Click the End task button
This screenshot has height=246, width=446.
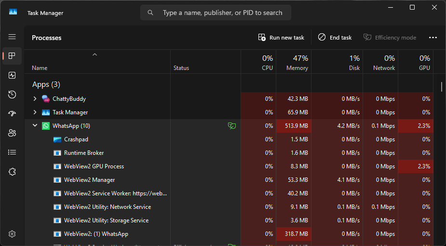click(335, 38)
